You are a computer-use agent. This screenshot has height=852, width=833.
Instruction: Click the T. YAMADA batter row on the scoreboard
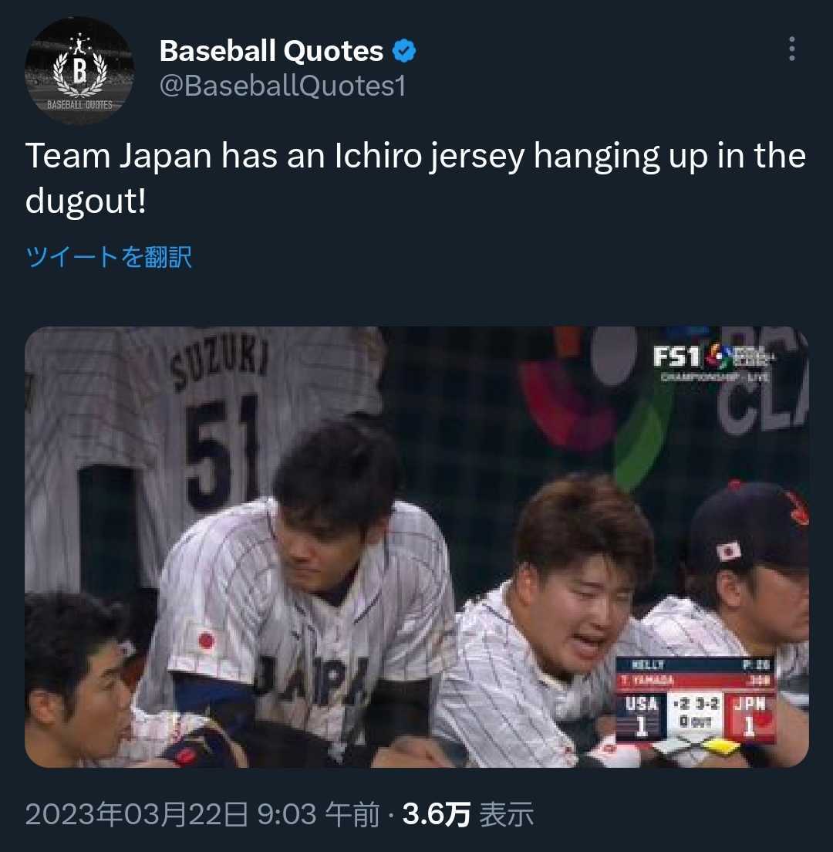pos(696,681)
